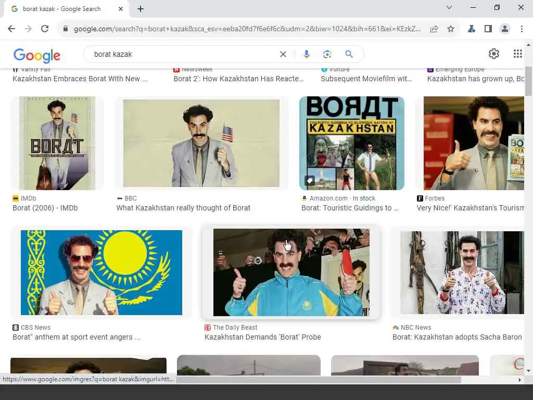Share this page from address bar
533x400 pixels.
[x=434, y=29]
